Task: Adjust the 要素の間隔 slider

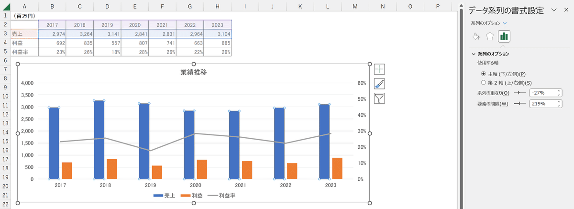Action: (x=519, y=103)
